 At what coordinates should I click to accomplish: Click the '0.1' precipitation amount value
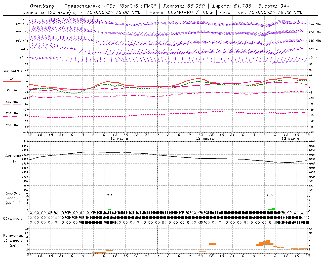tap(109, 195)
